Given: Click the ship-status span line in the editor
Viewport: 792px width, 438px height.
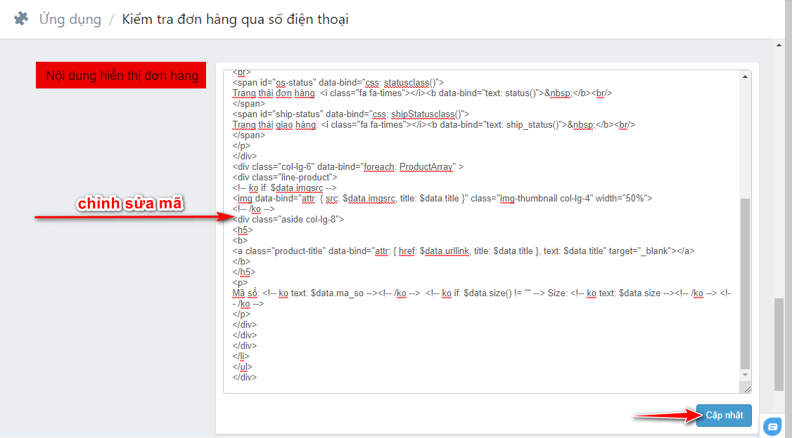Looking at the screenshot, I should (x=350, y=114).
